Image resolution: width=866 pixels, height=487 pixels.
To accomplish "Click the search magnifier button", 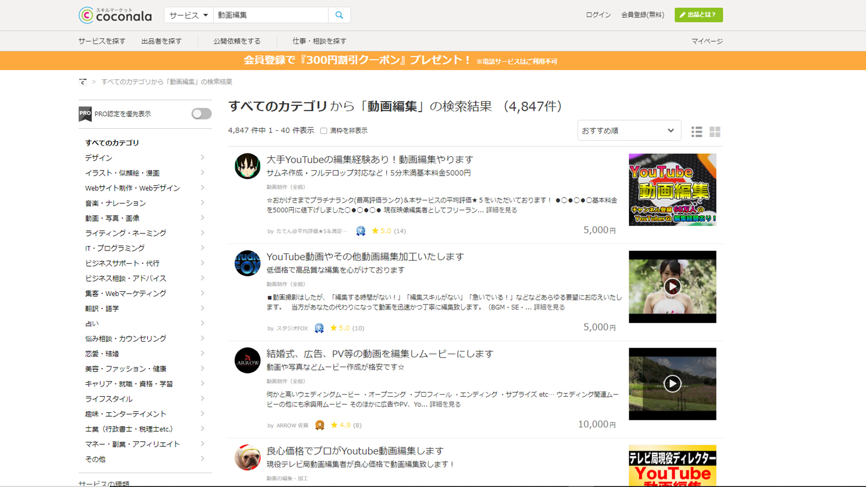I will tap(339, 15).
